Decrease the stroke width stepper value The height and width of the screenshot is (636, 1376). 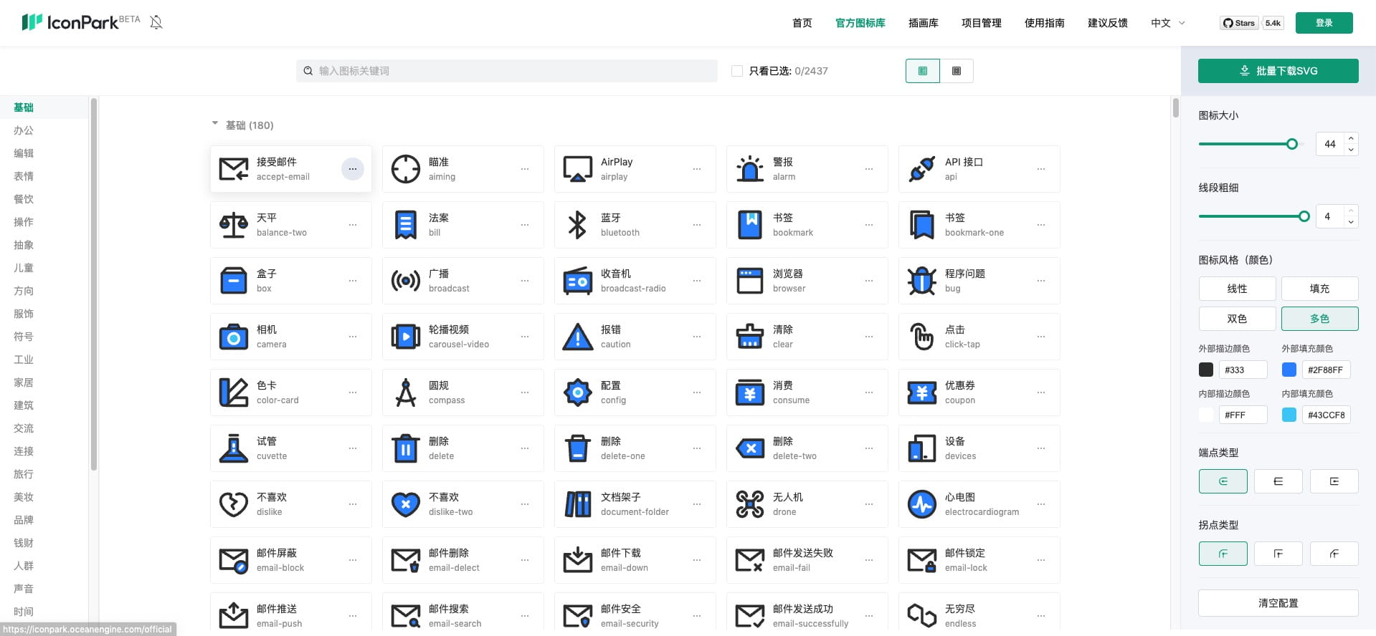click(1351, 222)
